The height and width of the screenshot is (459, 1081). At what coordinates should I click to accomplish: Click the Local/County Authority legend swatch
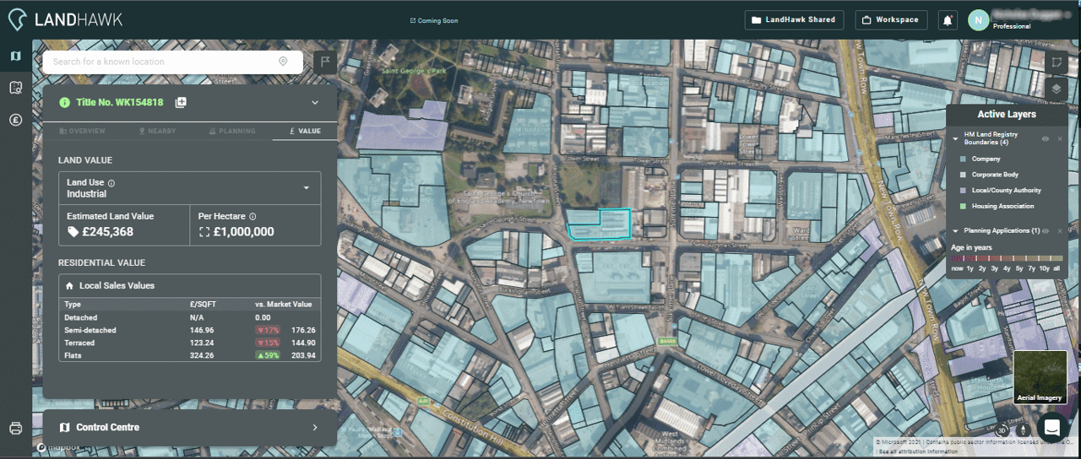click(964, 191)
